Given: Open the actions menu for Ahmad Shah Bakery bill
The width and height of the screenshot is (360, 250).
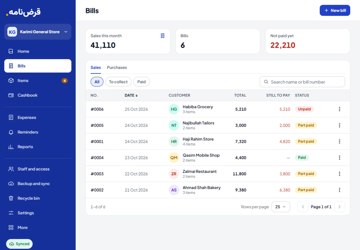Looking at the screenshot, I should (339, 190).
